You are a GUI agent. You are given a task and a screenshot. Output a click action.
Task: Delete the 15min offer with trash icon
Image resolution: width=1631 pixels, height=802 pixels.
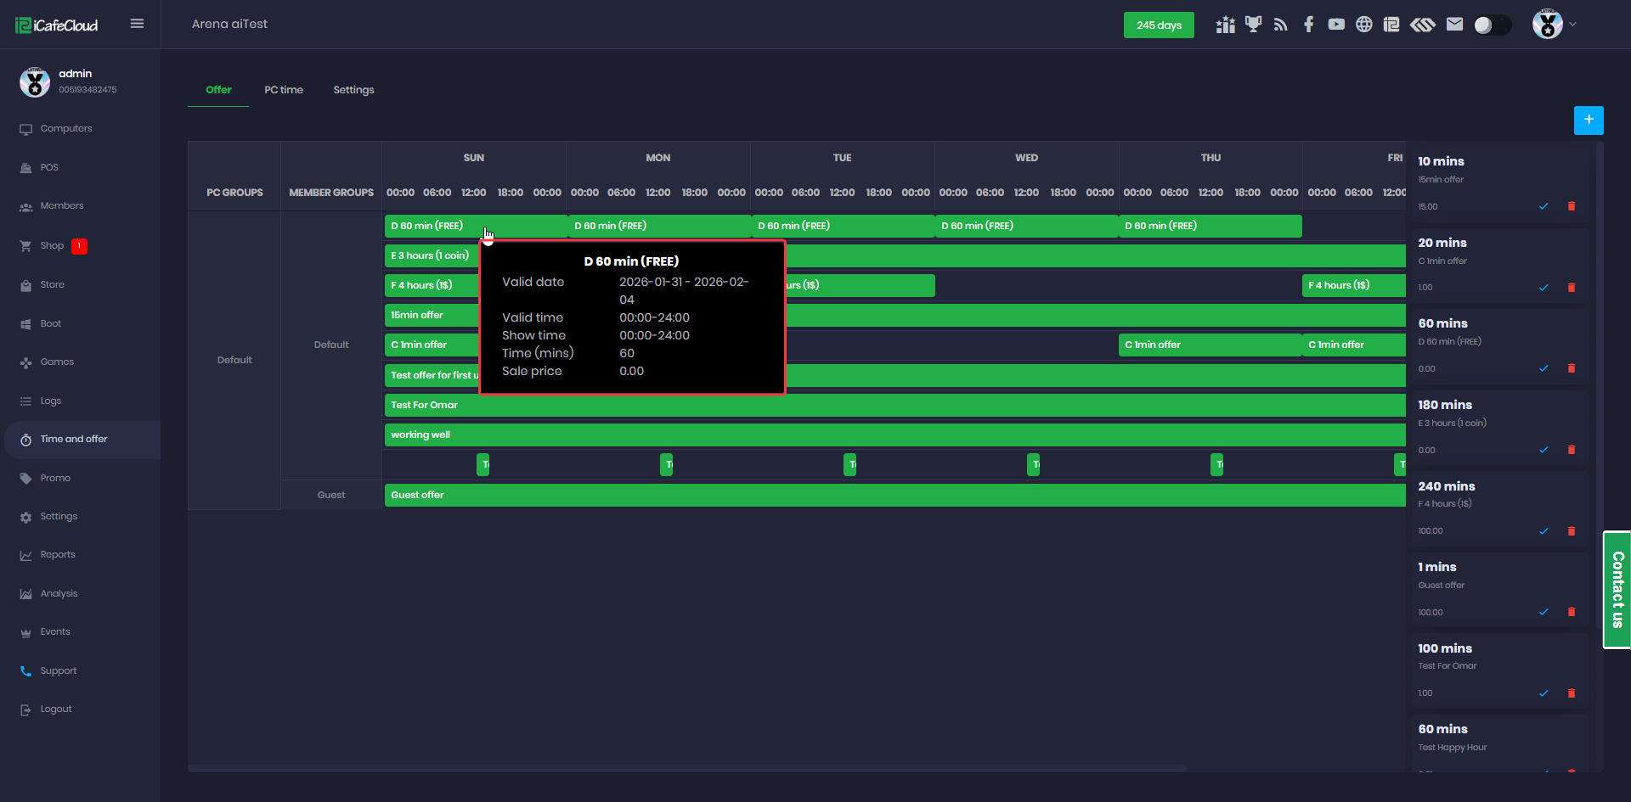(x=1571, y=206)
